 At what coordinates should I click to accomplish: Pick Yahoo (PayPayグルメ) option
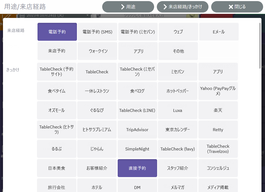pyautogui.click(x=218, y=91)
